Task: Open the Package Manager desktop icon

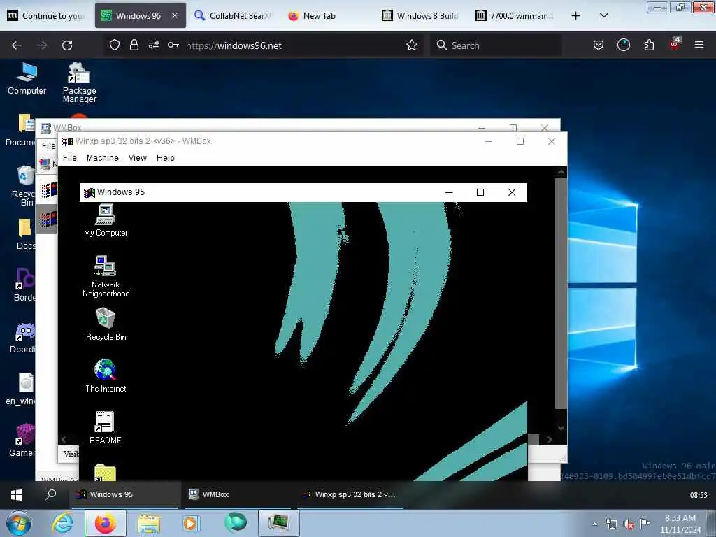Action: pos(80,83)
